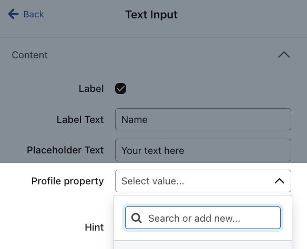This screenshot has width=307, height=249.
Task: Click the Content section header
Action: point(29,55)
